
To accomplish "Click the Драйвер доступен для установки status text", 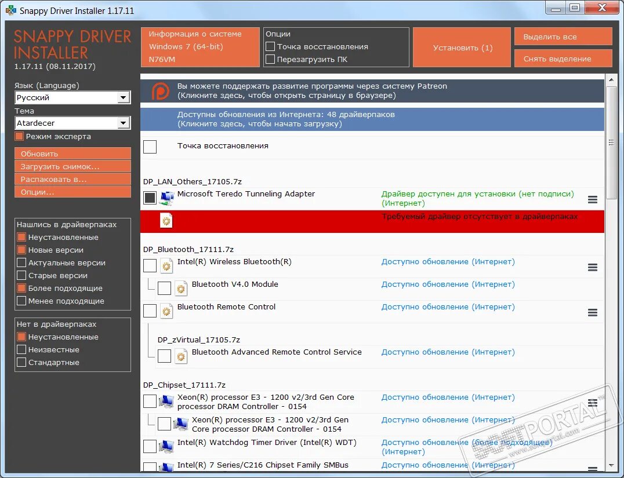I will [477, 198].
